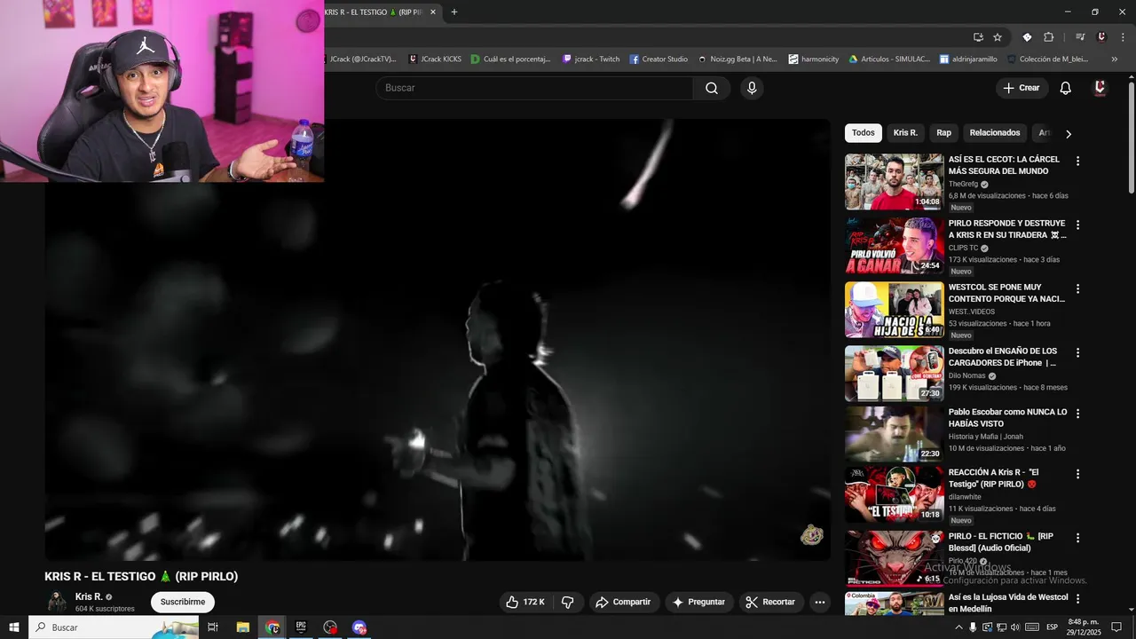Viewport: 1136px width, 639px height.
Task: Open options for REACCIÓN A Kris R video
Action: point(1078,474)
